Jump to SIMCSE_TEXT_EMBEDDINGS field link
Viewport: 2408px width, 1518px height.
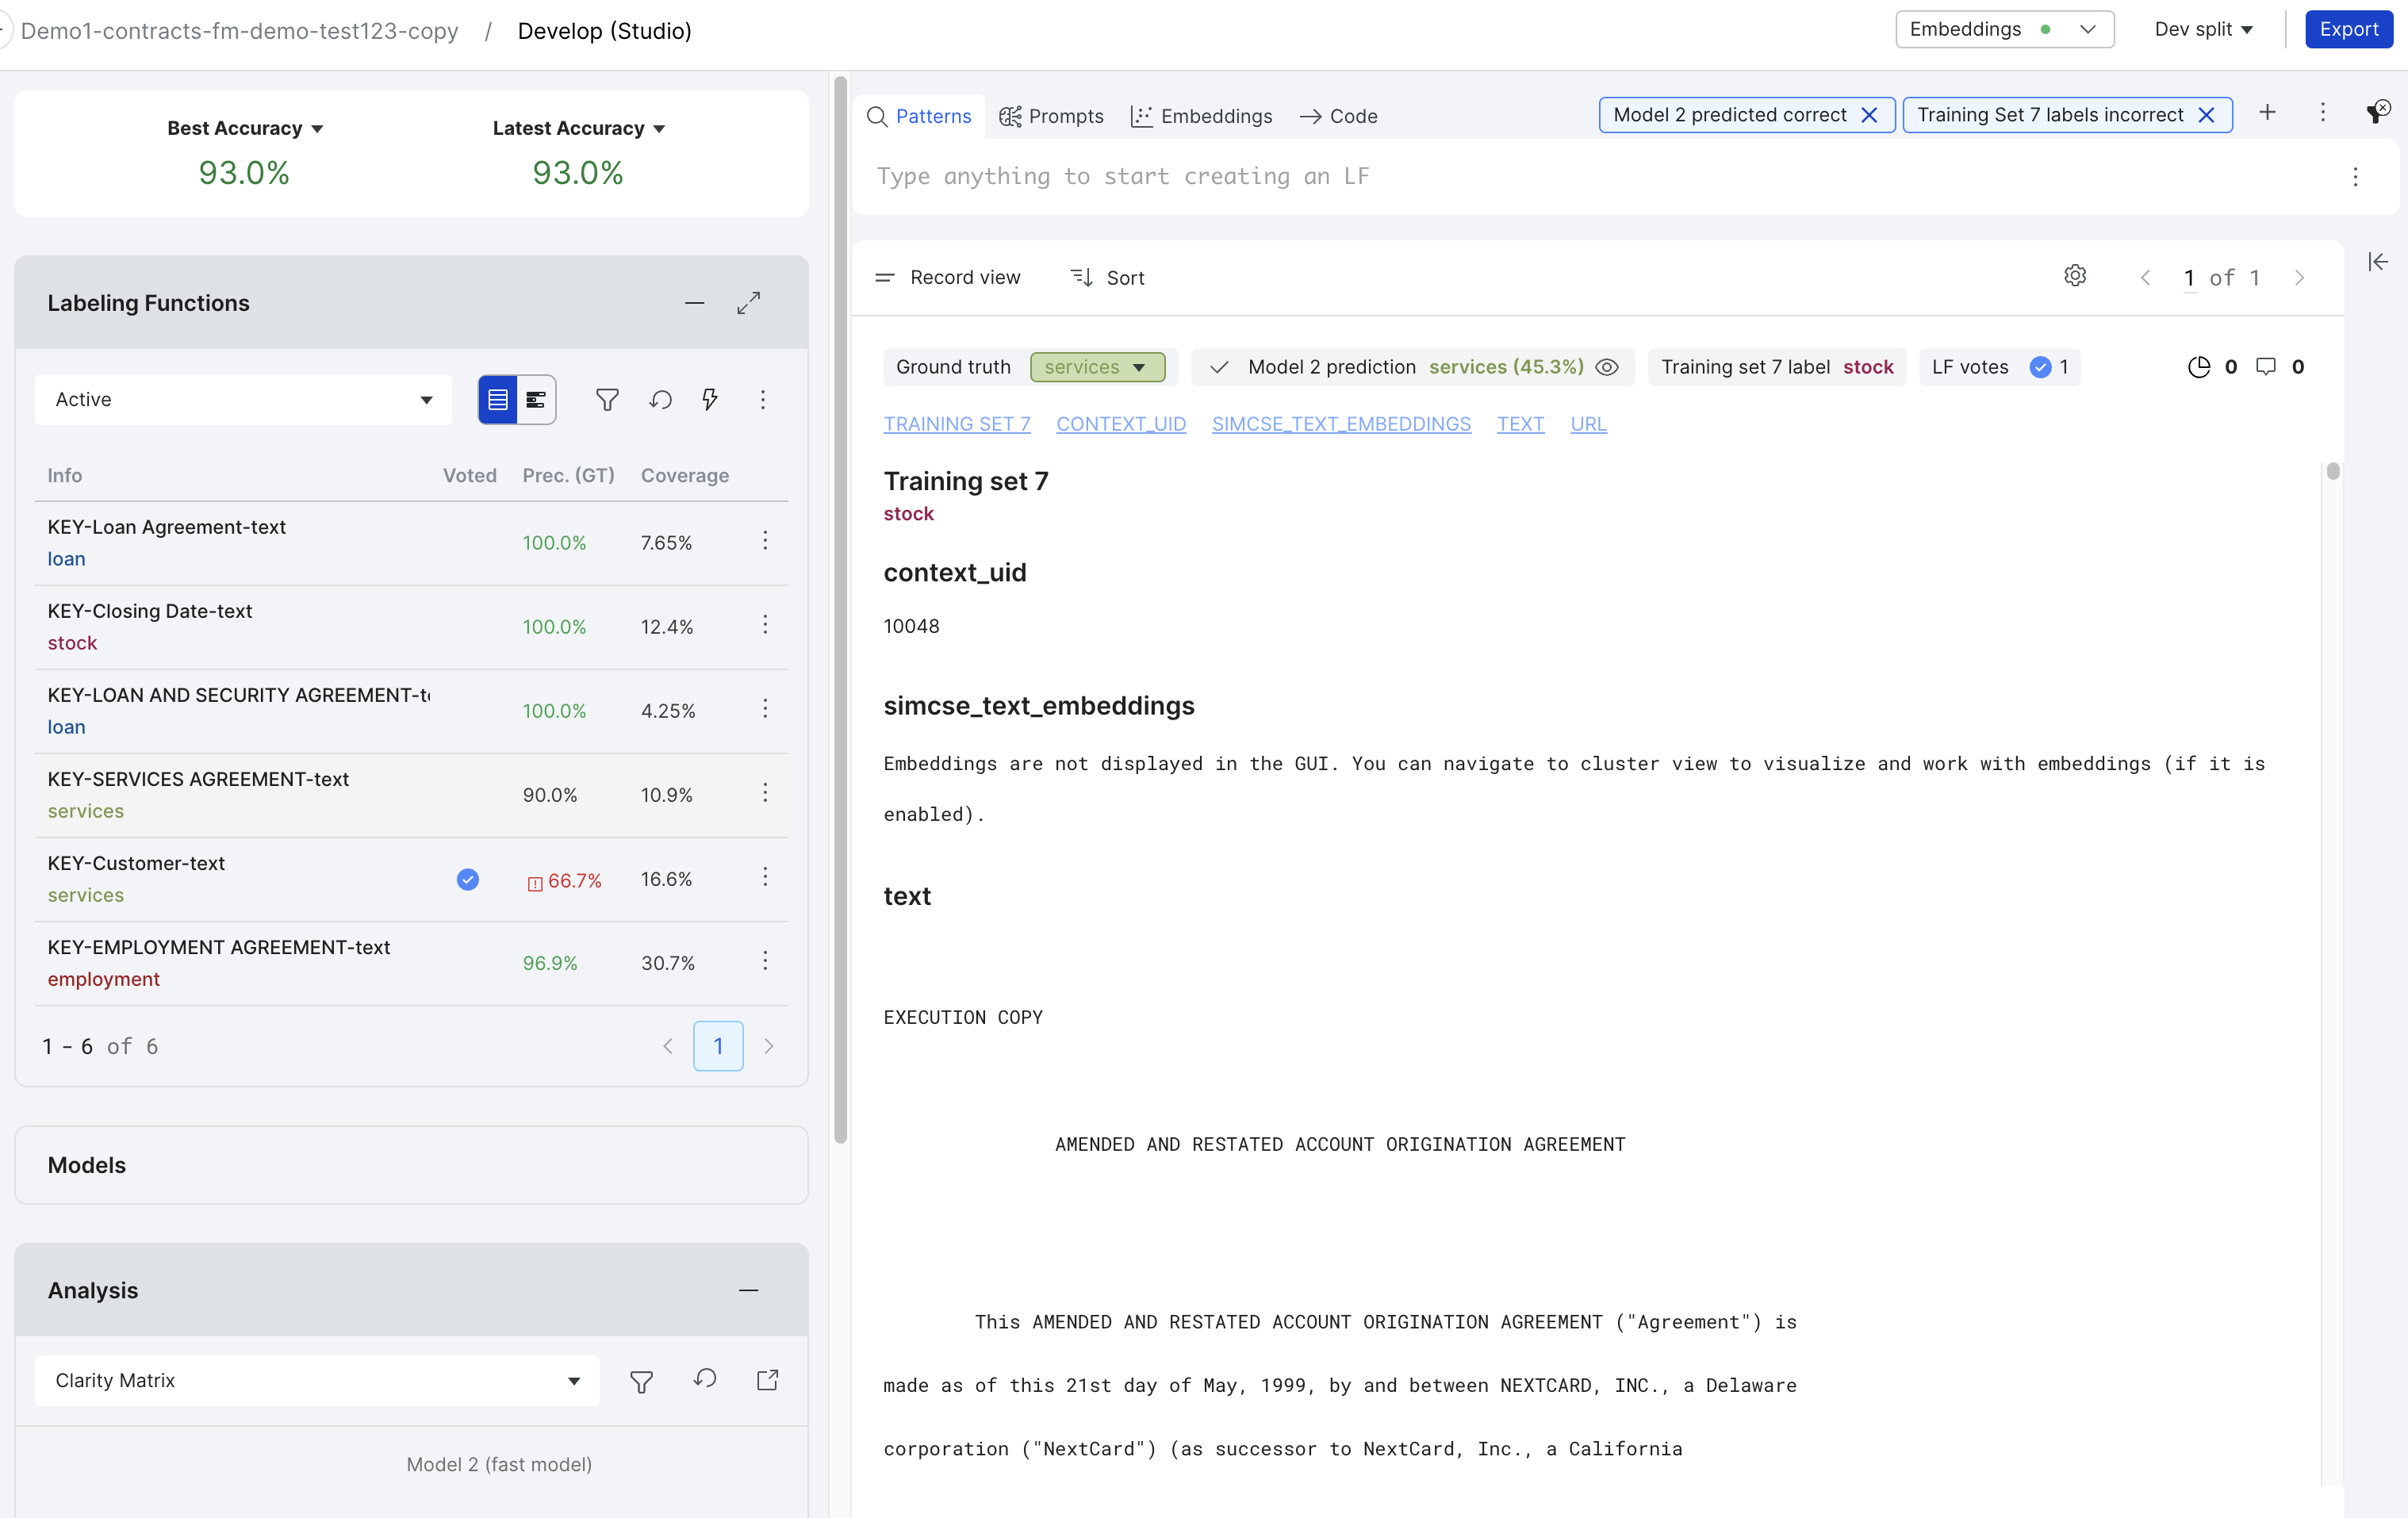(x=1341, y=424)
